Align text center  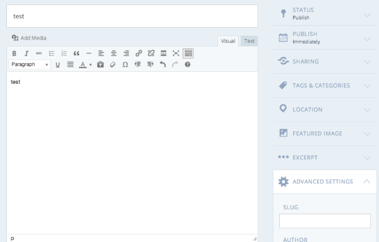[x=114, y=54]
